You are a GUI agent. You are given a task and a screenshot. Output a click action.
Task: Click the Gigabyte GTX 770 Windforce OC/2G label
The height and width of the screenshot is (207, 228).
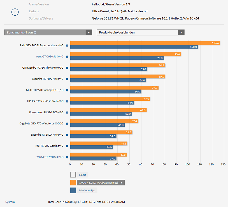41,123
